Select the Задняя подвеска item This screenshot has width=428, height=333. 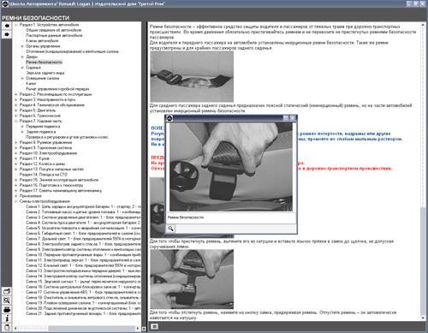coord(41,132)
